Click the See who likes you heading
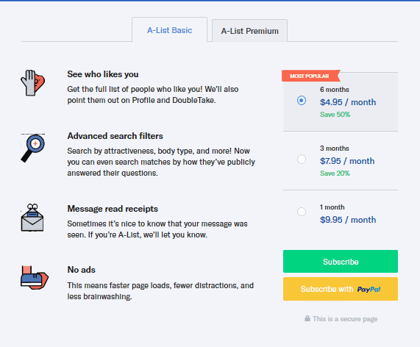 click(103, 74)
